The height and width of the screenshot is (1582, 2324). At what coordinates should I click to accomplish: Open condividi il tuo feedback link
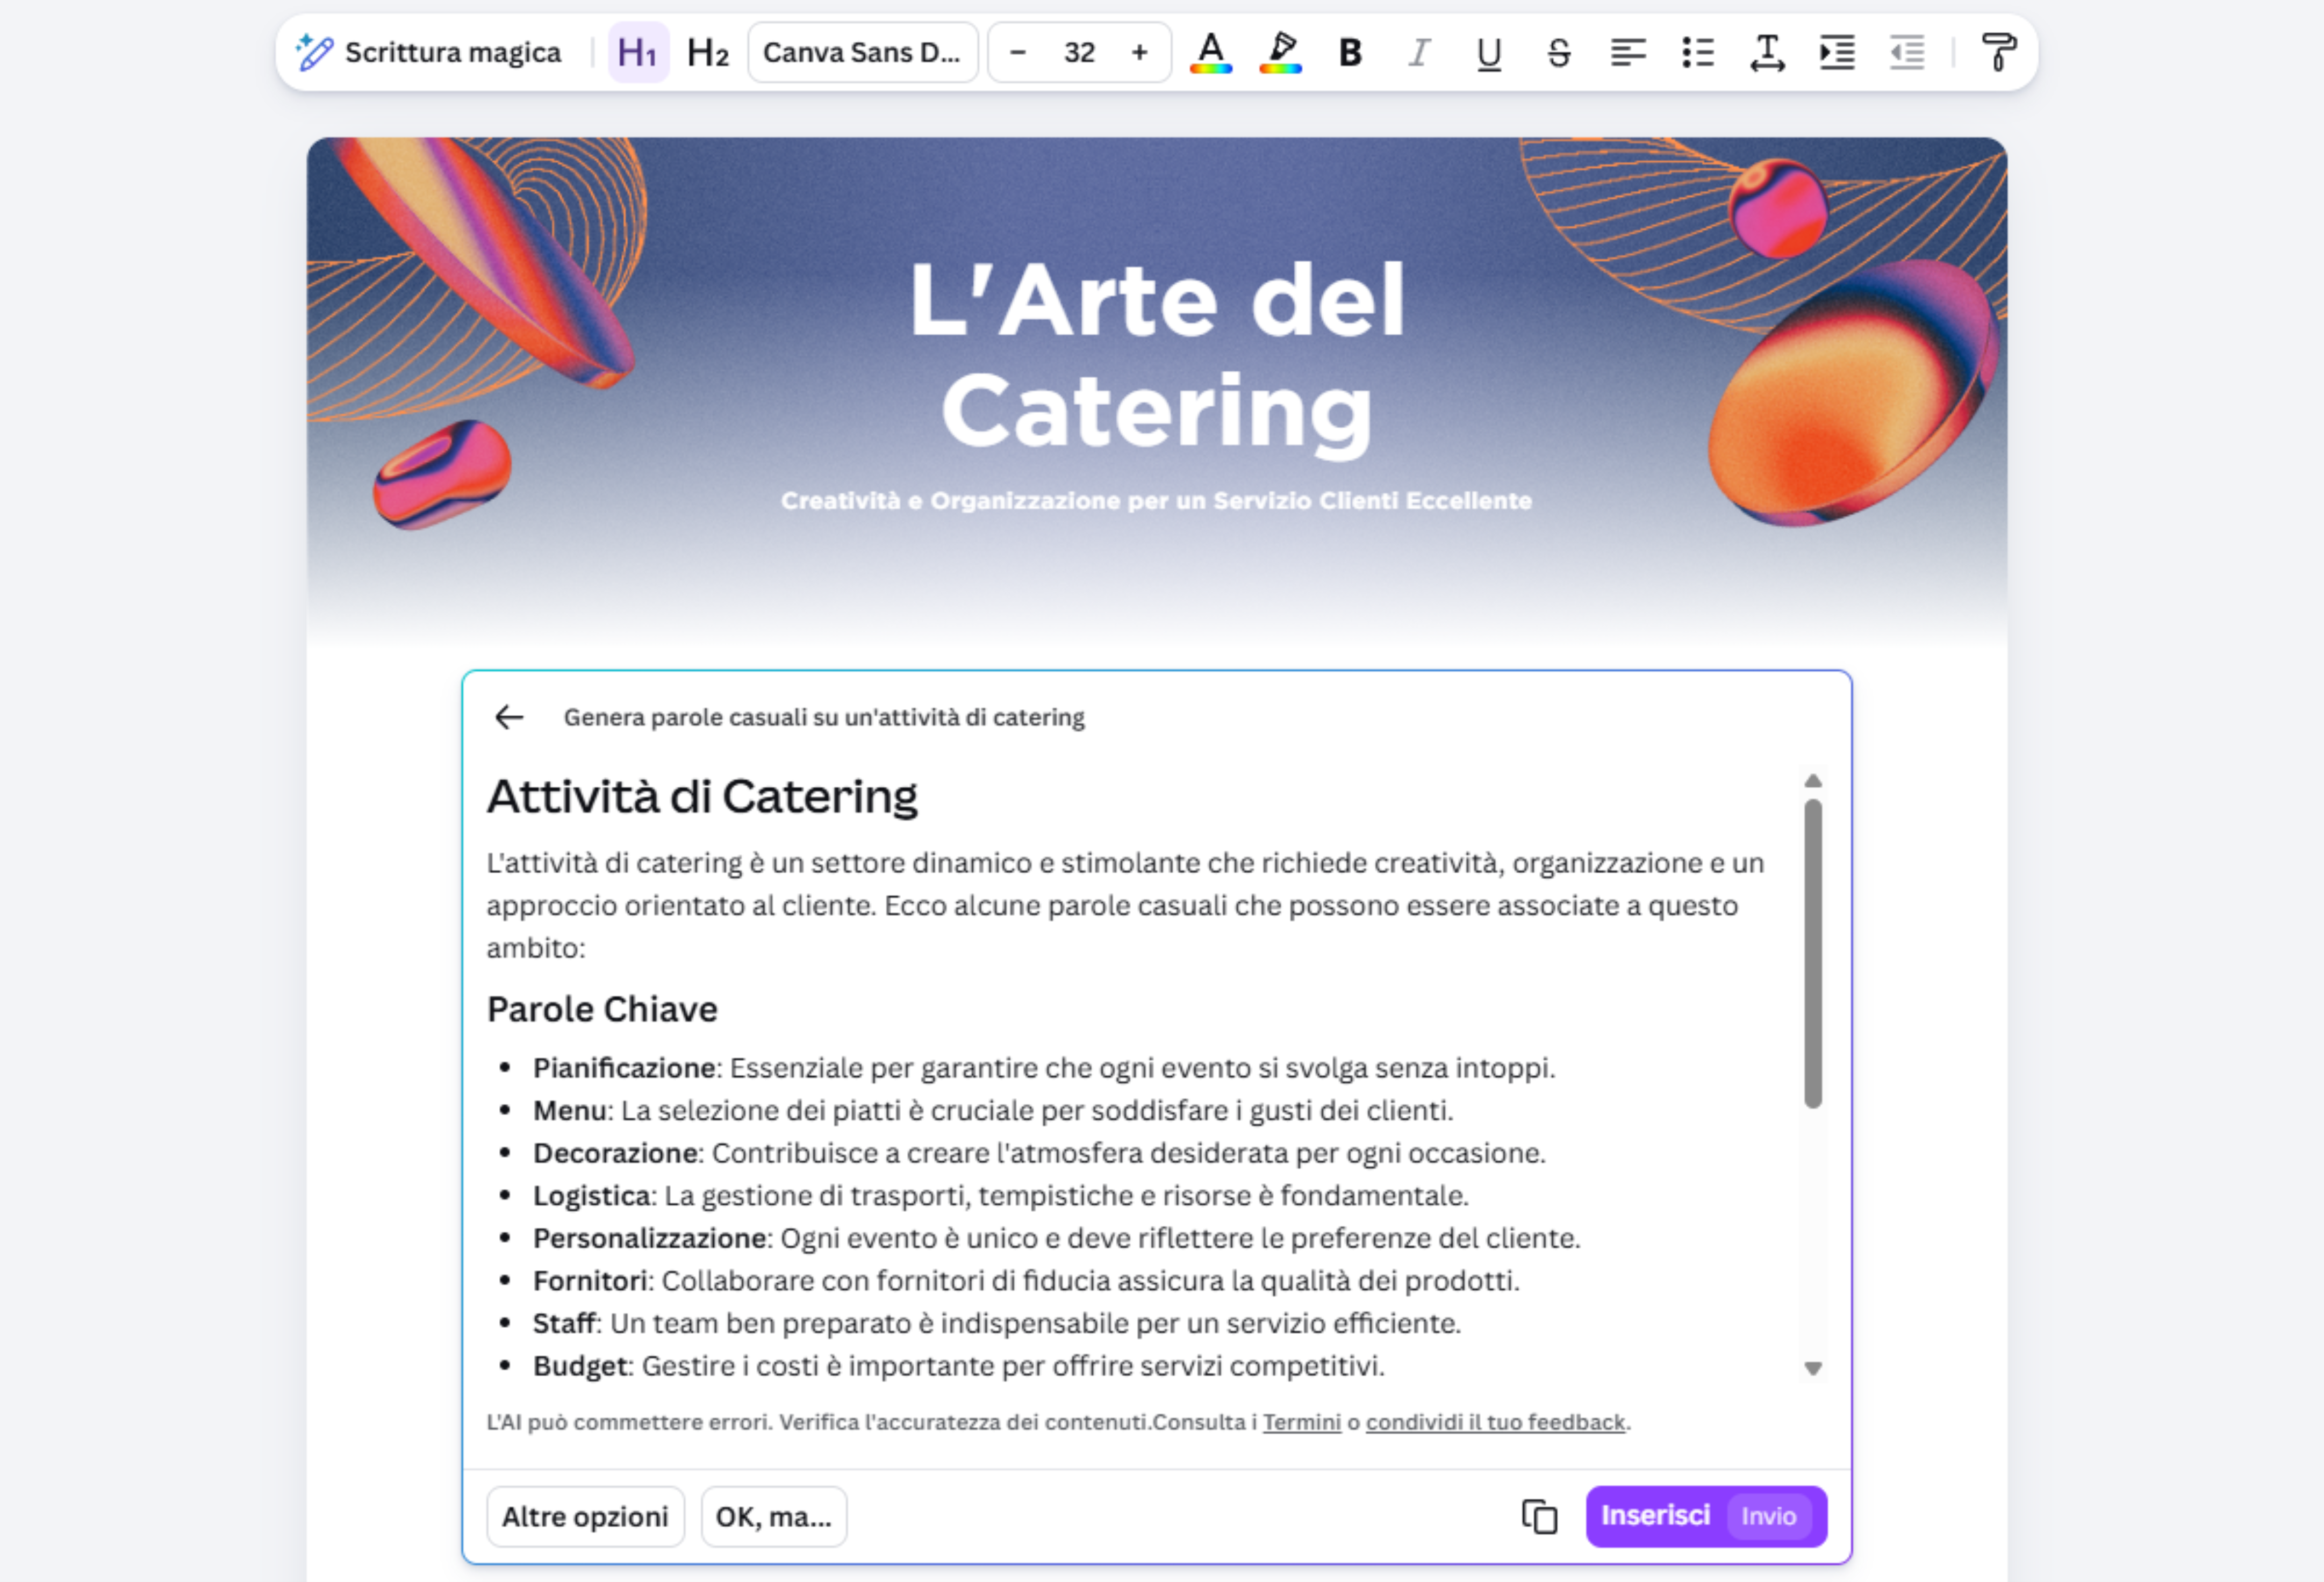[1495, 1422]
